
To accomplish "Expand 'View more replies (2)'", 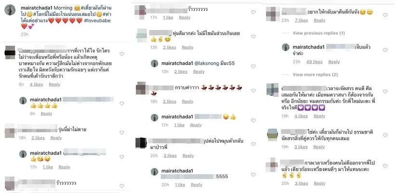I will click(x=315, y=74).
